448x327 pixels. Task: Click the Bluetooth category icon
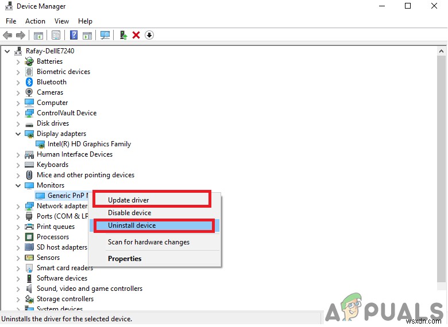pyautogui.click(x=29, y=82)
